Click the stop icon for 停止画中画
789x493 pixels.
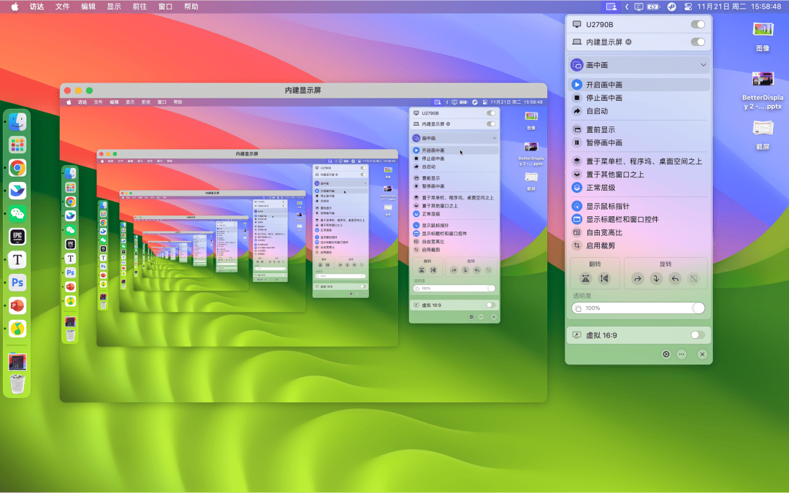pyautogui.click(x=577, y=98)
